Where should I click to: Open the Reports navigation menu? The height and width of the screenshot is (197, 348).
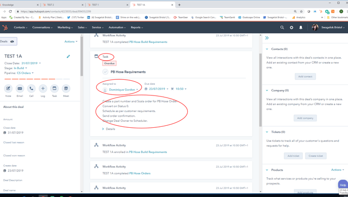click(137, 27)
